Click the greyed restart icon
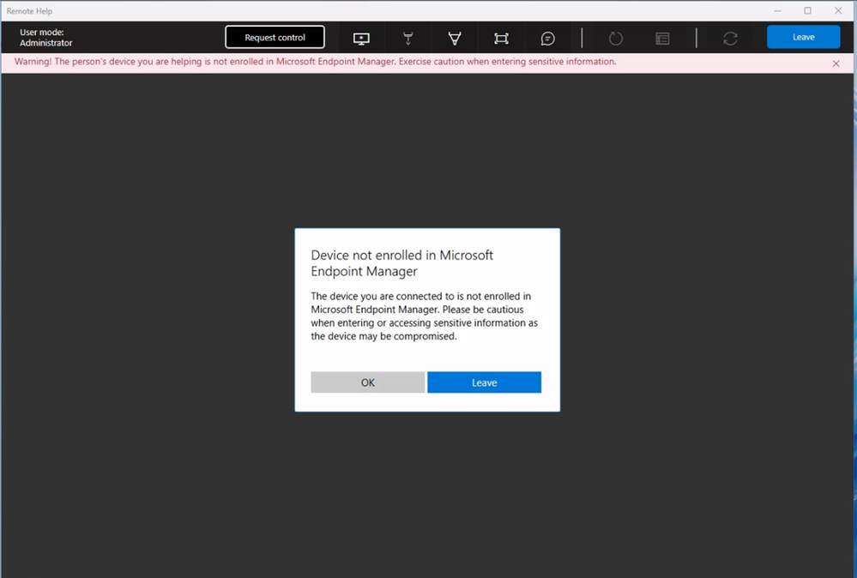Viewport: 857px width, 578px height. click(x=616, y=39)
